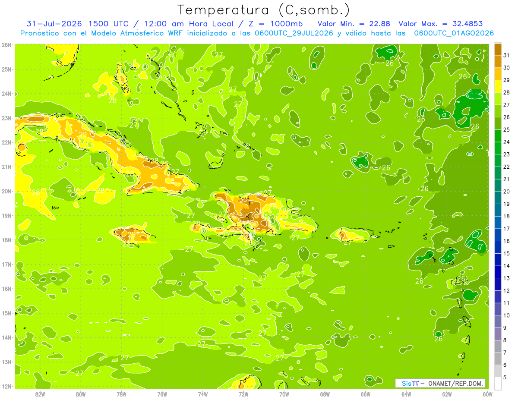Click the 26N latitude axis label

tap(6, 45)
